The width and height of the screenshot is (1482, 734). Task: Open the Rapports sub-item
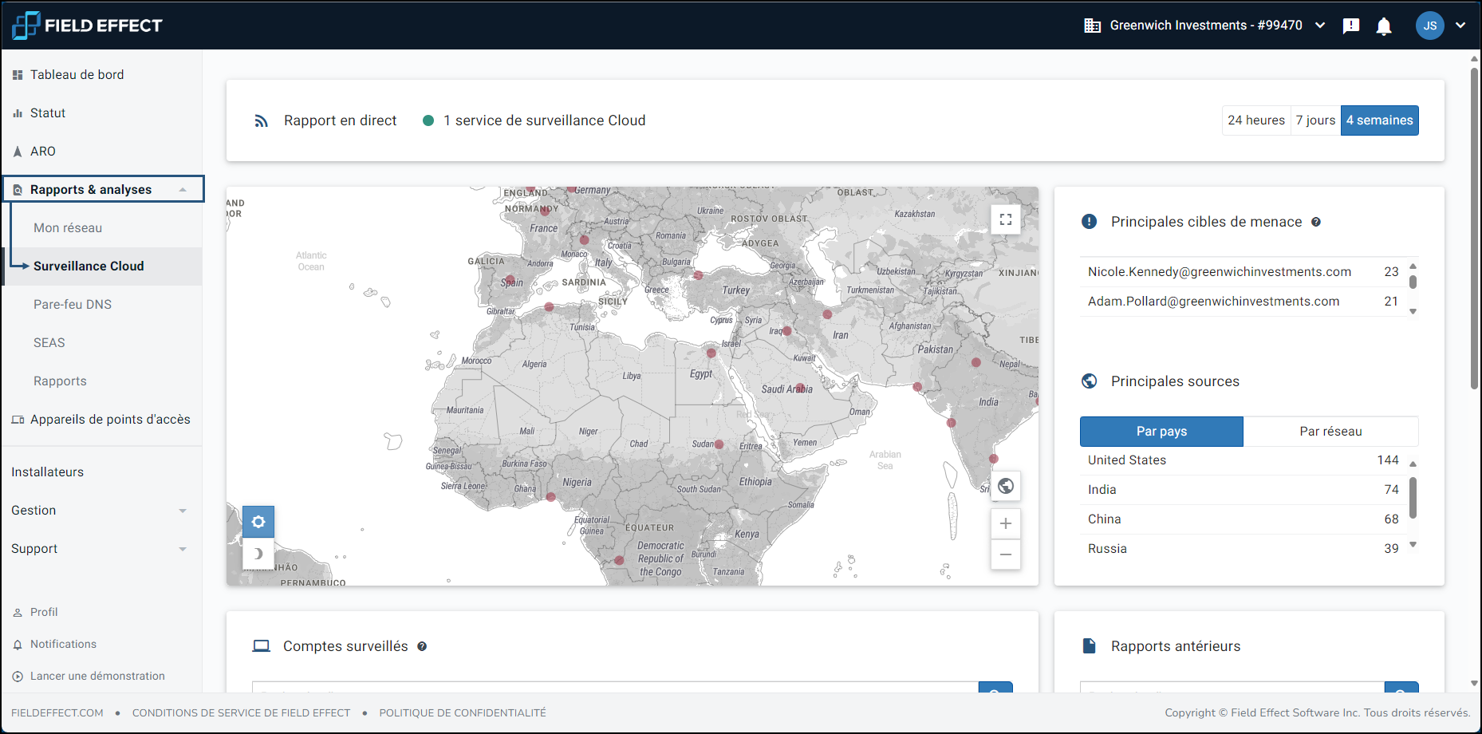60,381
